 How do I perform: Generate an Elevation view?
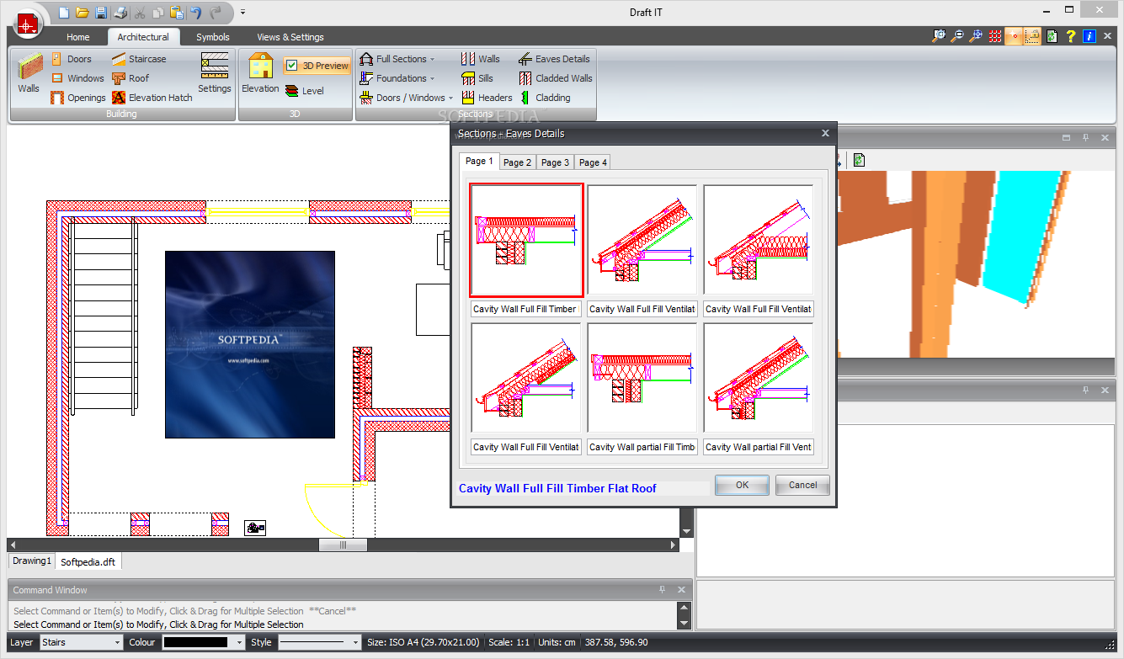coord(260,72)
